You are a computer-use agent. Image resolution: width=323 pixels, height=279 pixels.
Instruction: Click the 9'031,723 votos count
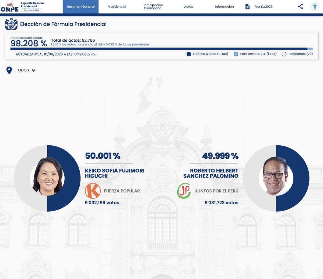tap(222, 203)
